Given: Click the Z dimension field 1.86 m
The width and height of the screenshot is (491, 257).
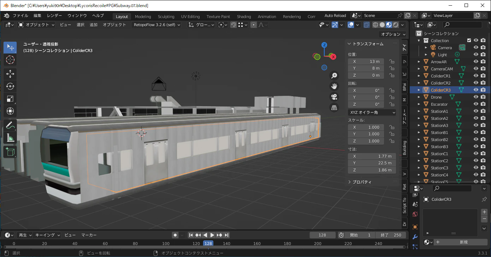Looking at the screenshot, I should tap(372, 170).
